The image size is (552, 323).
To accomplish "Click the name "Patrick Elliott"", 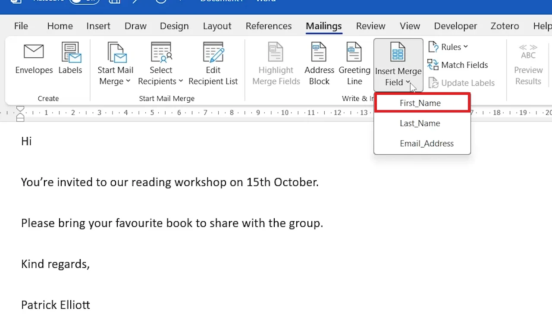I will (x=56, y=305).
